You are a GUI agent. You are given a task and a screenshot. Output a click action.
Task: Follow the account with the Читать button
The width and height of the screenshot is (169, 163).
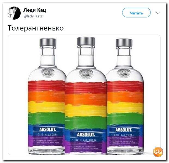[x=136, y=13]
